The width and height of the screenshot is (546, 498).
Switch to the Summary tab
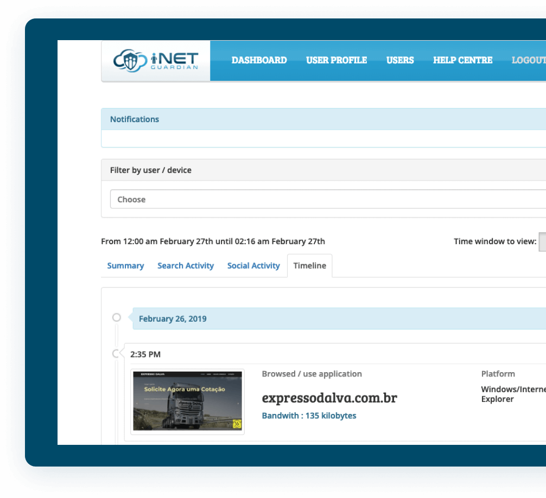pos(125,266)
